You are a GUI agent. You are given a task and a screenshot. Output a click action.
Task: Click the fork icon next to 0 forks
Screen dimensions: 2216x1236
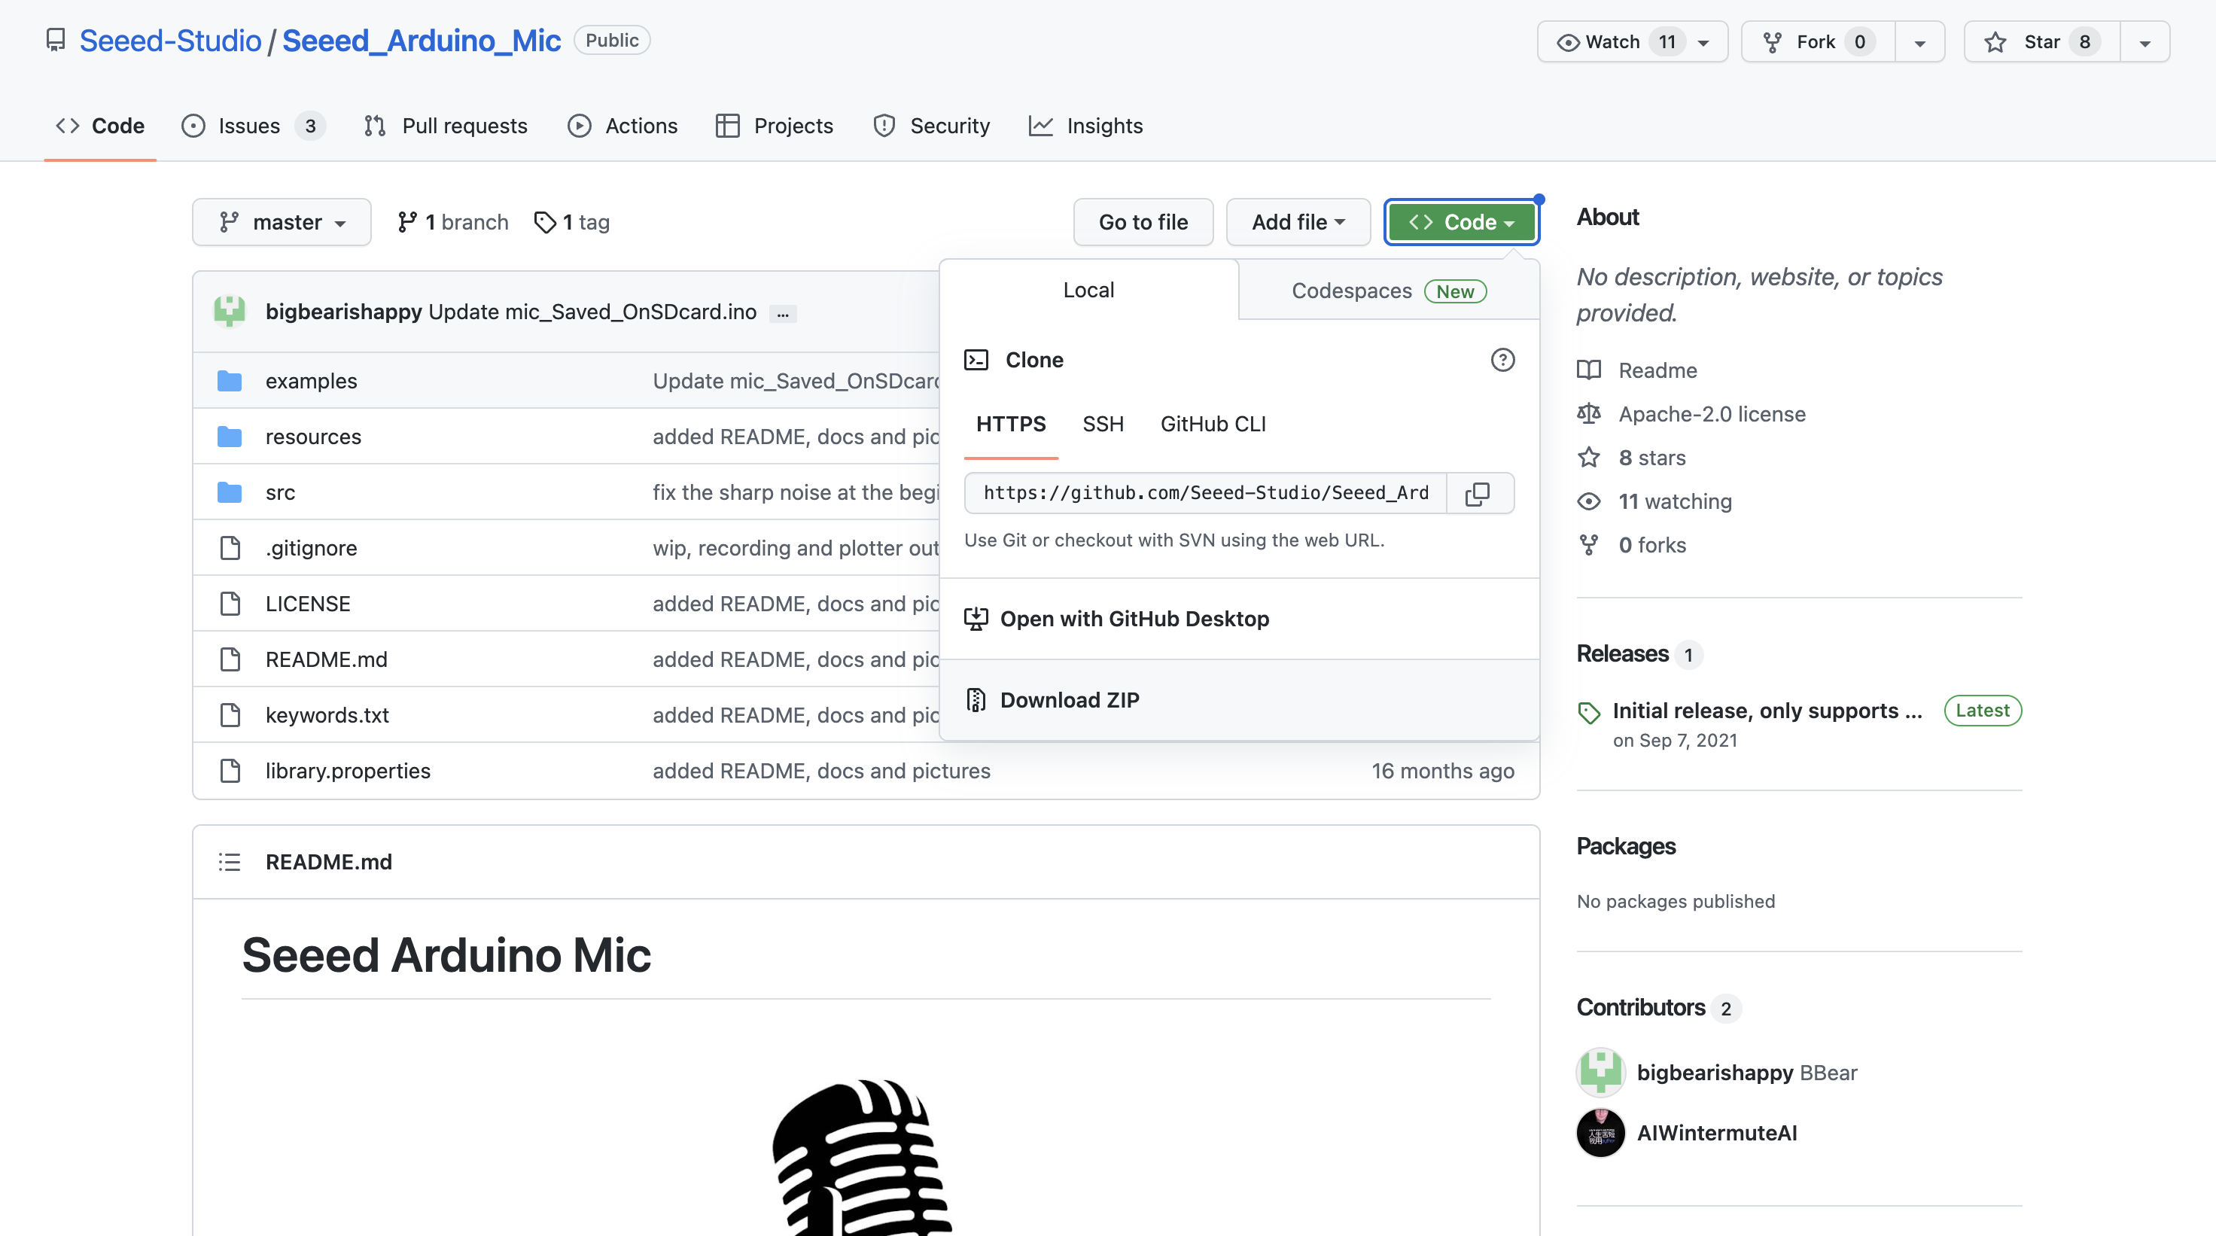pyautogui.click(x=1589, y=545)
